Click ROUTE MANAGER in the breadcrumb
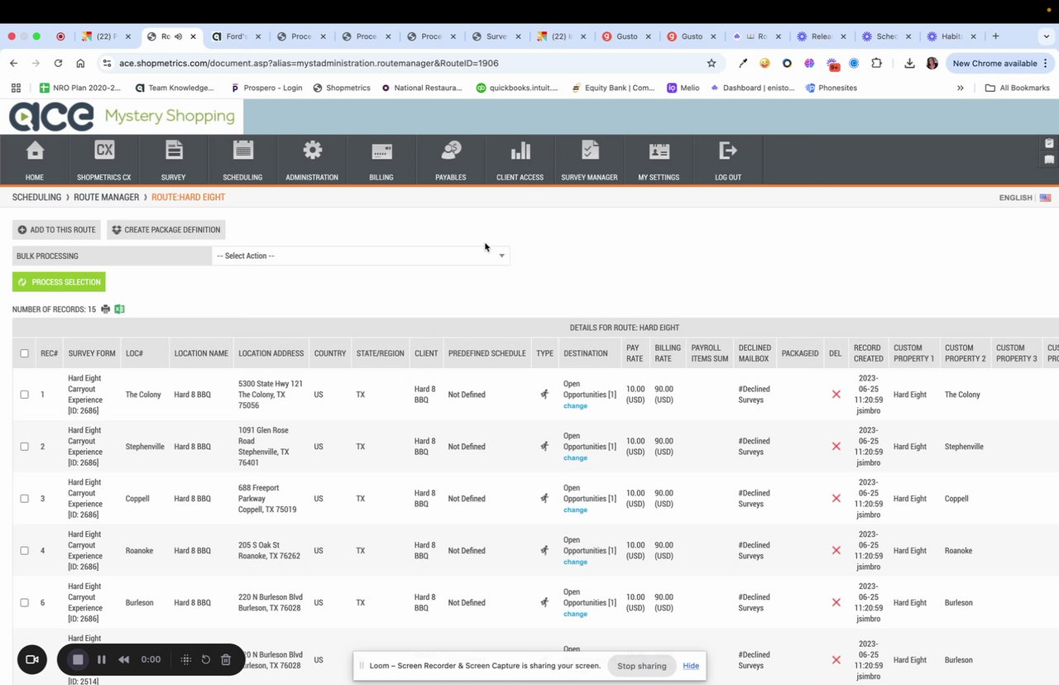This screenshot has height=685, width=1059. coord(107,198)
